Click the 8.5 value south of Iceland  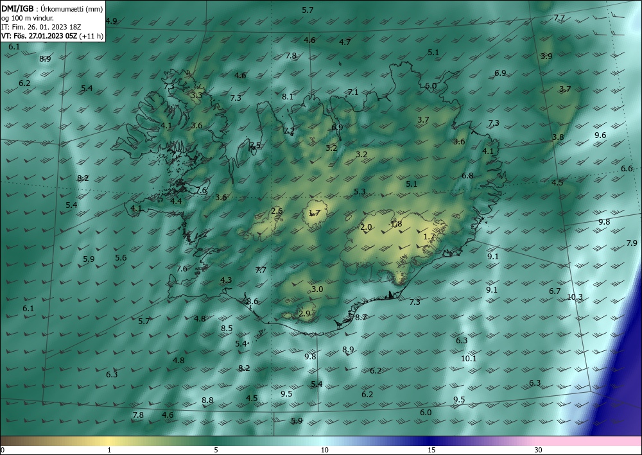tap(227, 328)
